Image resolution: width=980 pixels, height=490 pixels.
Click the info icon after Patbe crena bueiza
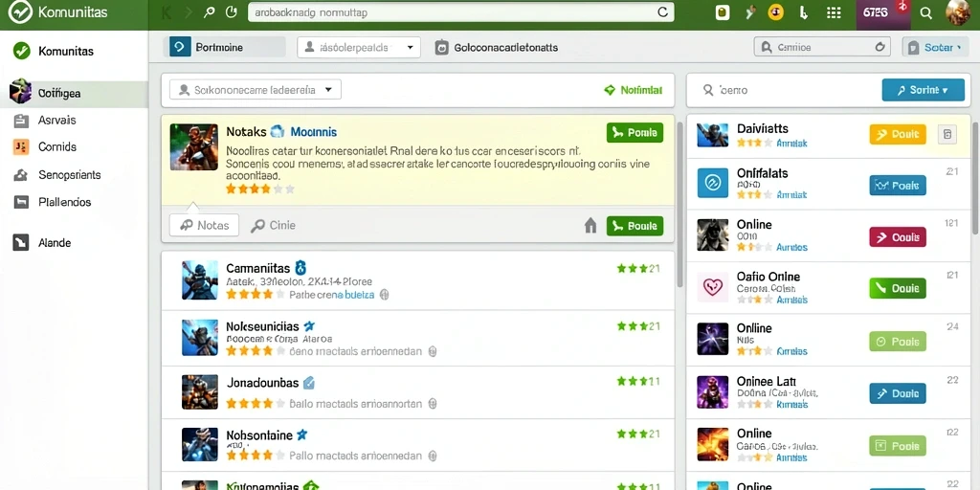385,295
